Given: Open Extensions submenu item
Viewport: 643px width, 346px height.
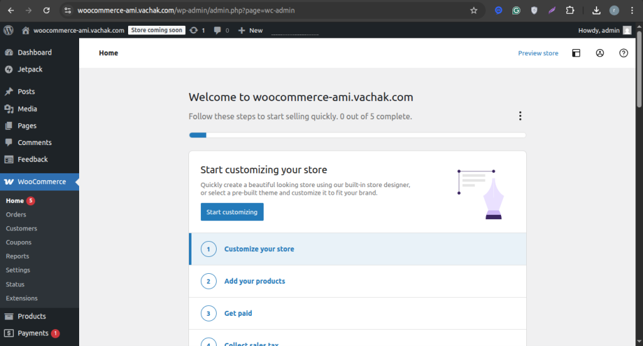Looking at the screenshot, I should [x=22, y=298].
